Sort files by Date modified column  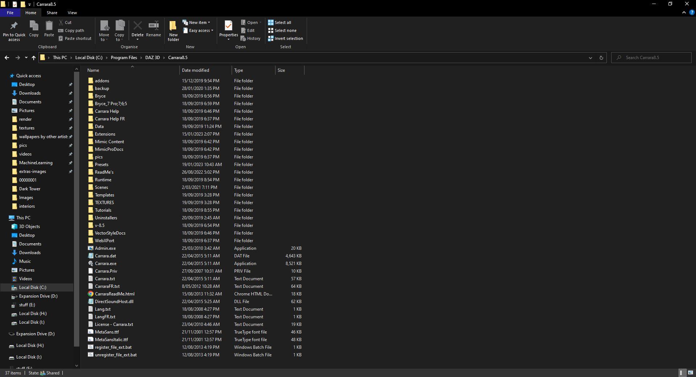pos(206,70)
